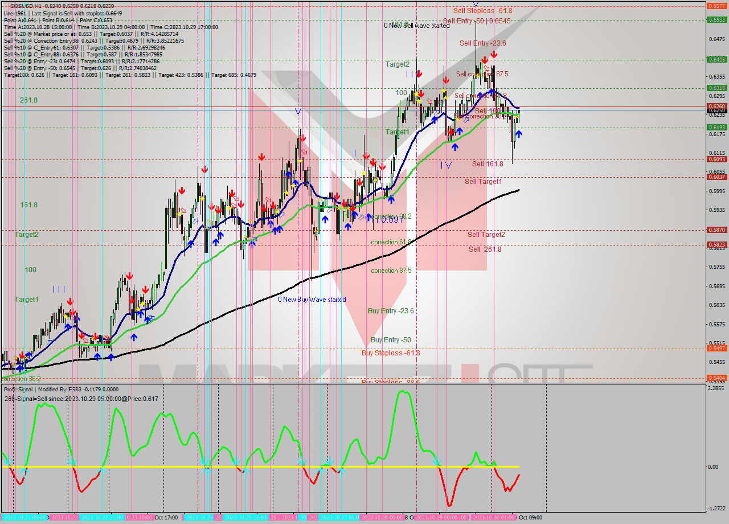Image resolution: width=729 pixels, height=524 pixels.
Task: Click the red 0.6260 current price tag
Action: click(716, 106)
